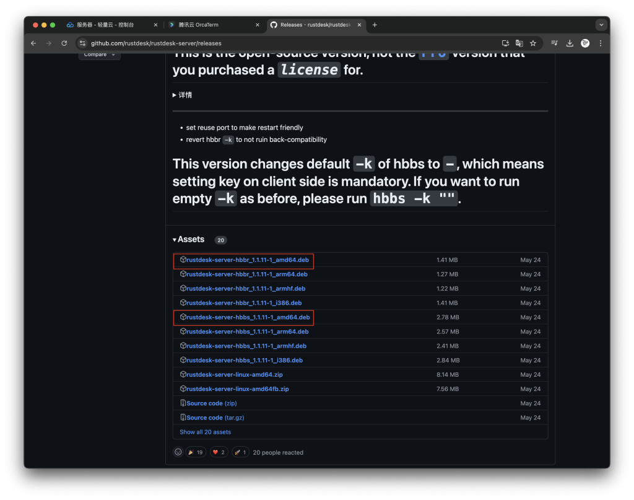This screenshot has height=500, width=634.
Task: Open the tab search dropdown arrow
Action: pos(601,25)
